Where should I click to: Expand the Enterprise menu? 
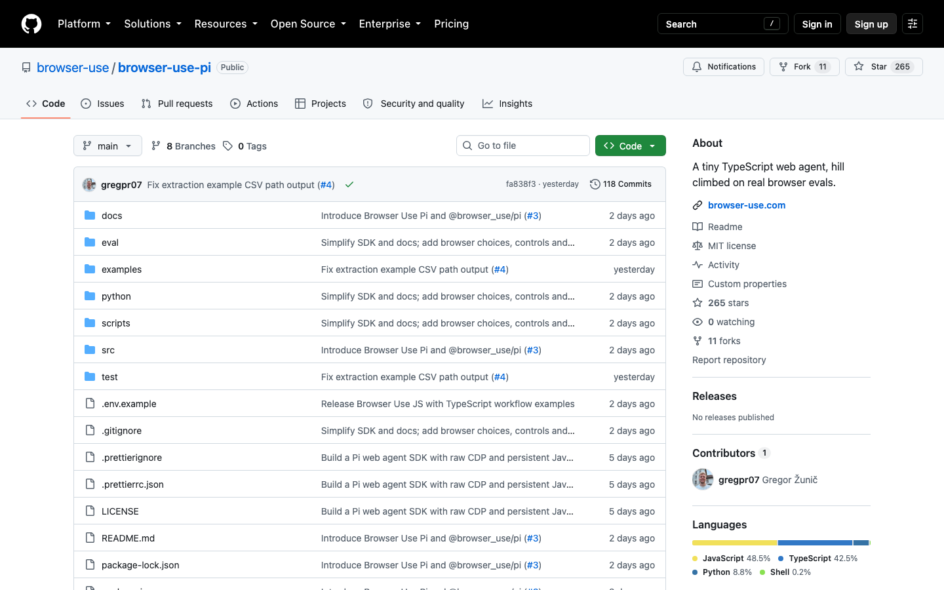pyautogui.click(x=390, y=24)
